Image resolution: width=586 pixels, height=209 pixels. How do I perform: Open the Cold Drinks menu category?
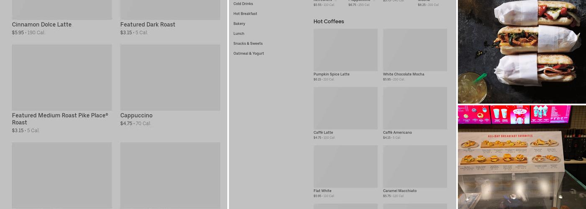pos(243,4)
